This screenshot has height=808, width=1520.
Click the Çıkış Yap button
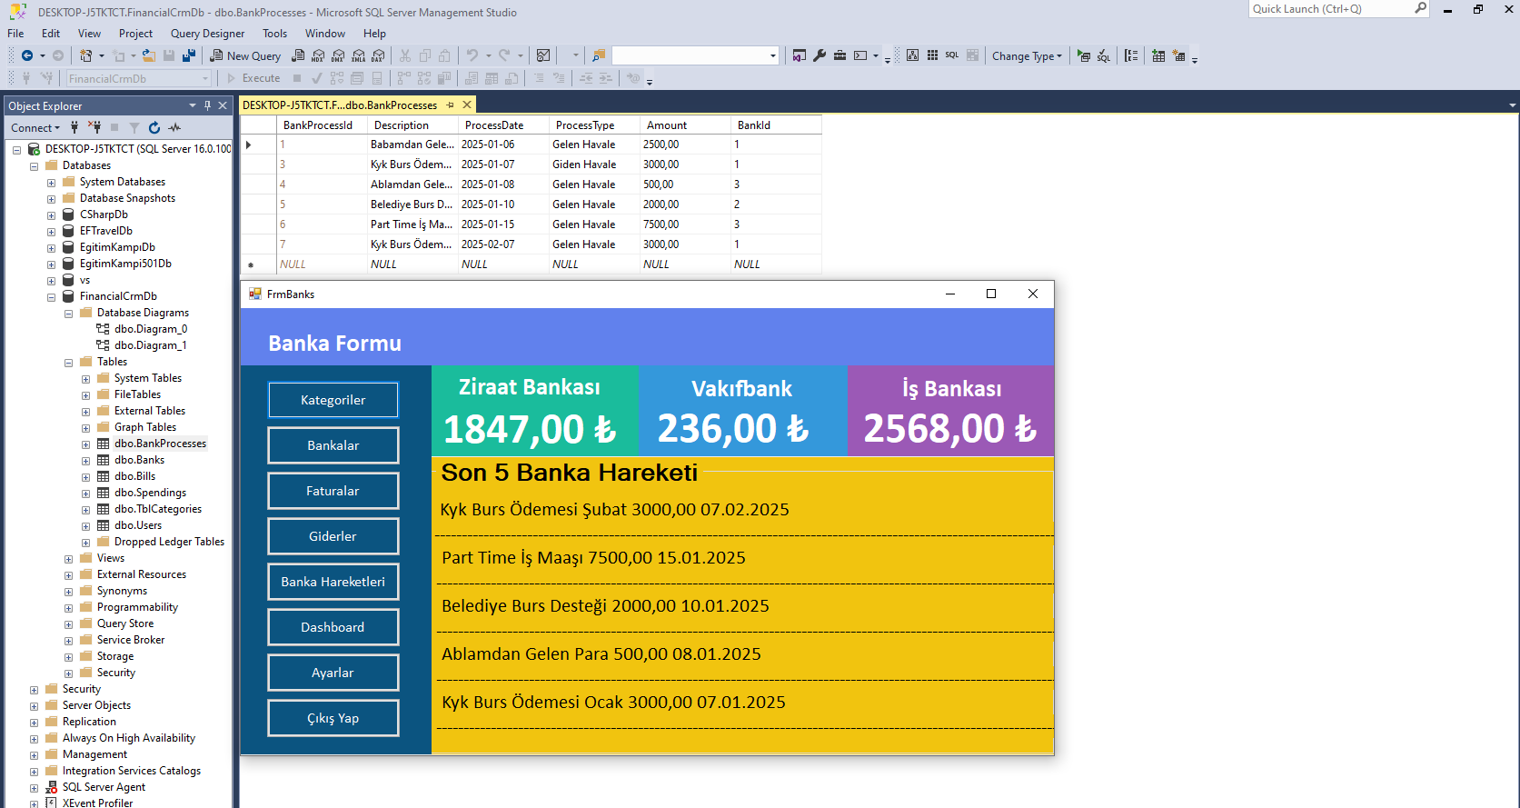[333, 718]
